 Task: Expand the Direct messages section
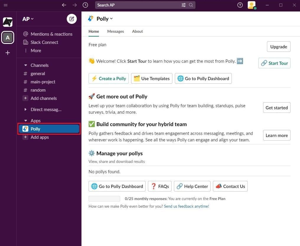tap(25, 109)
